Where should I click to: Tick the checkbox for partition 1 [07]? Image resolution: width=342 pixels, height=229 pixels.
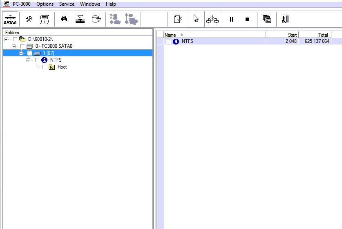(30, 53)
